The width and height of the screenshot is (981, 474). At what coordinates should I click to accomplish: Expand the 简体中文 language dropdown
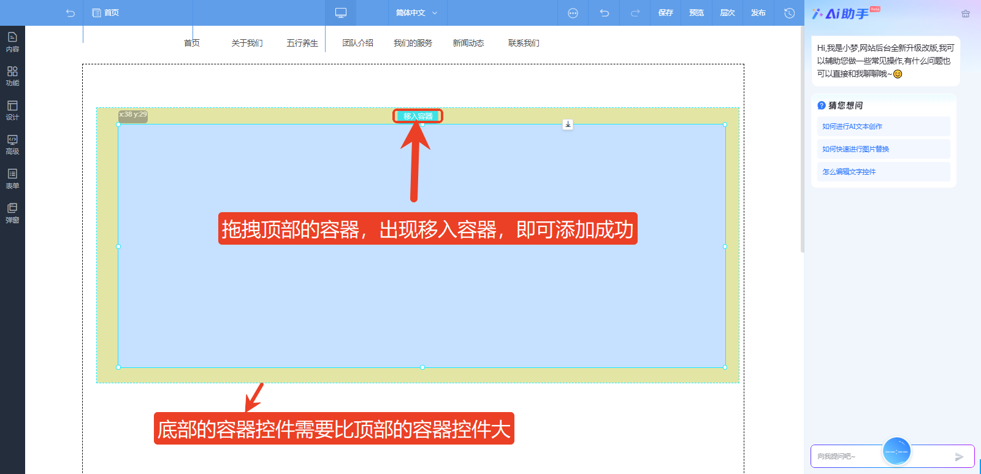pos(417,13)
